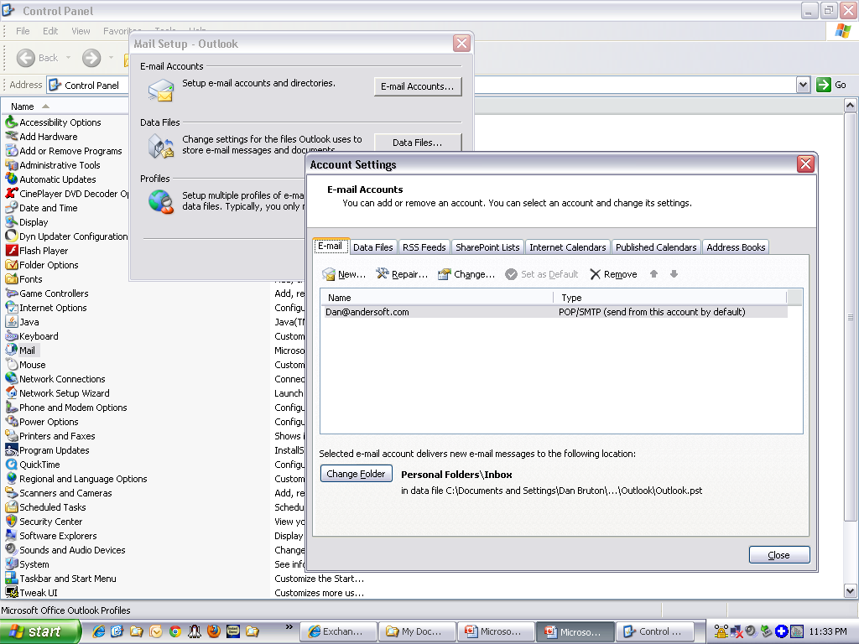This screenshot has width=859, height=644.
Task: Switch to the Exchange taskbar button
Action: coord(339,631)
